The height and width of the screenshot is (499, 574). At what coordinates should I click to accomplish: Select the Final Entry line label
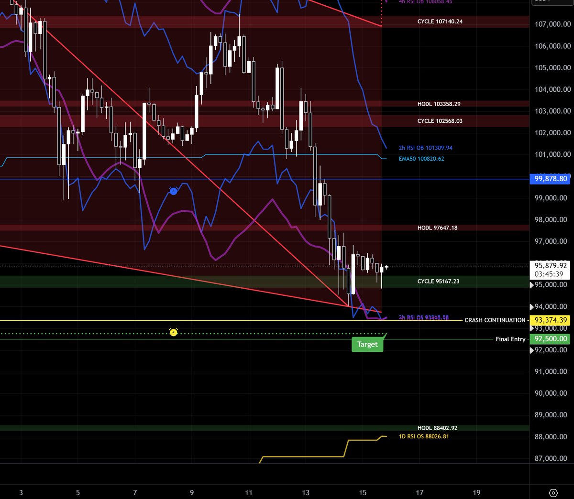point(510,339)
